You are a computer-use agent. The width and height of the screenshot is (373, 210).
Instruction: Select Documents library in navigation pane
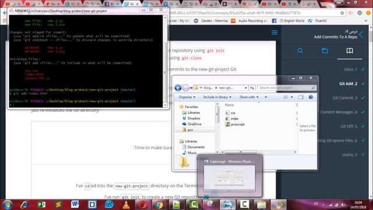coord(193,147)
